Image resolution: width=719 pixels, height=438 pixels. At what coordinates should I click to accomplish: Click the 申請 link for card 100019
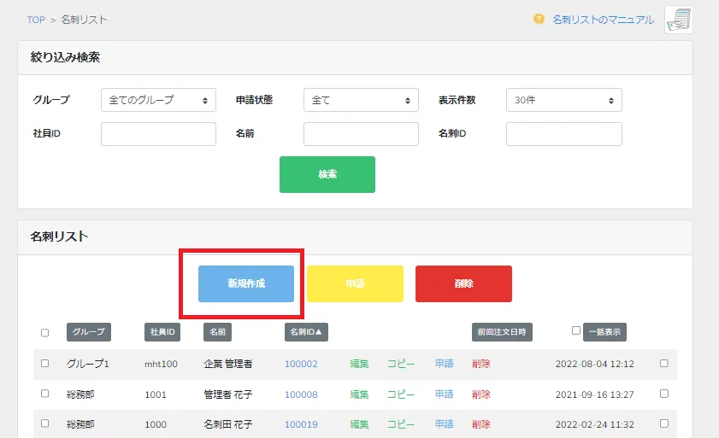(445, 424)
